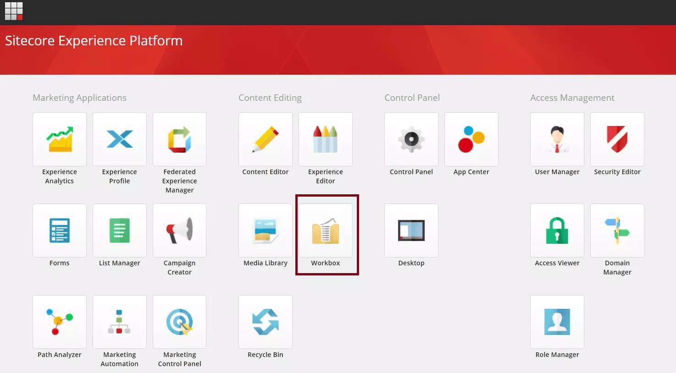Click the Workbox label text

(326, 263)
